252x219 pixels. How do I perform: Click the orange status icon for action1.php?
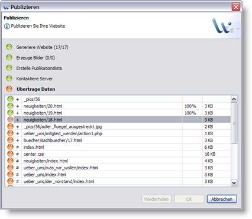10,133
